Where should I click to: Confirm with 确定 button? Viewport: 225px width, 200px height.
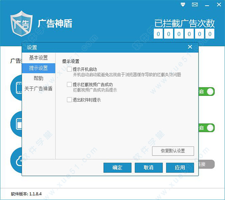click(117, 168)
